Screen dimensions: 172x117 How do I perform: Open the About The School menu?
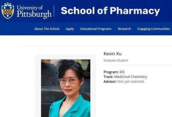click(47, 29)
